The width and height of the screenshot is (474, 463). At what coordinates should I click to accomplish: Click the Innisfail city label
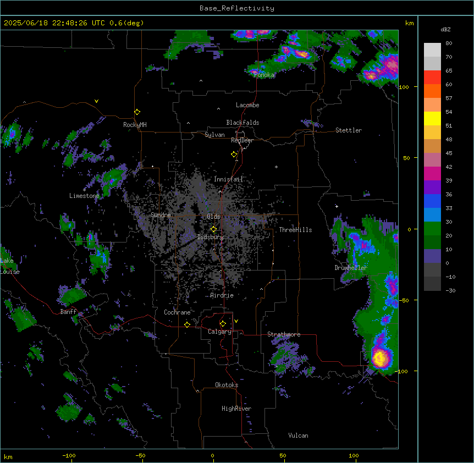[x=228, y=179]
